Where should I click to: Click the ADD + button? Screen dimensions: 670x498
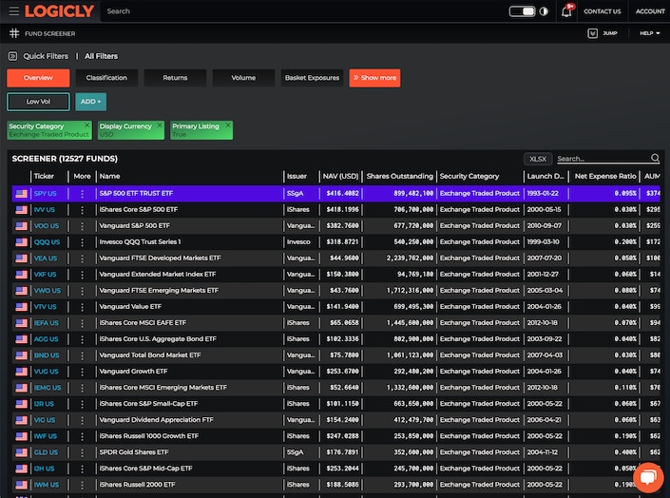click(90, 102)
